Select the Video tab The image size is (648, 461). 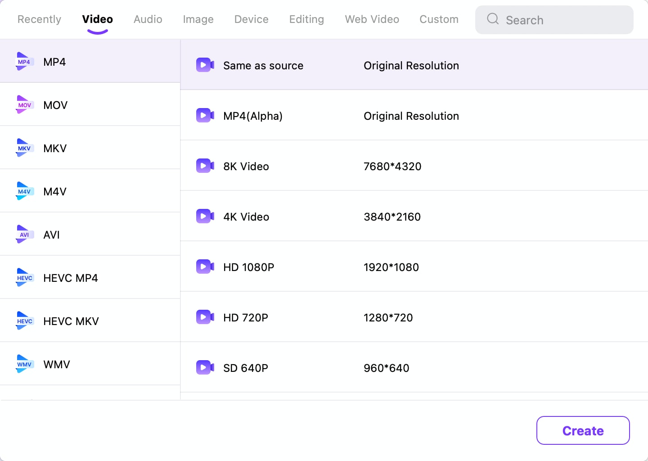coord(98,19)
